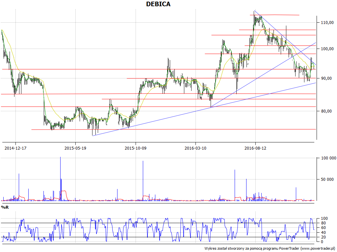Click the %R axis value 40
Image resolution: width=337 pixels, height=252 pixels.
pyautogui.click(x=323, y=233)
